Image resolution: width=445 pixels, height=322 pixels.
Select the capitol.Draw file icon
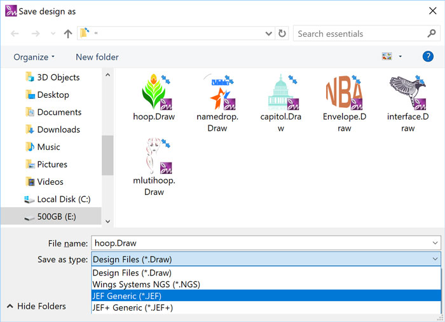[x=280, y=93]
